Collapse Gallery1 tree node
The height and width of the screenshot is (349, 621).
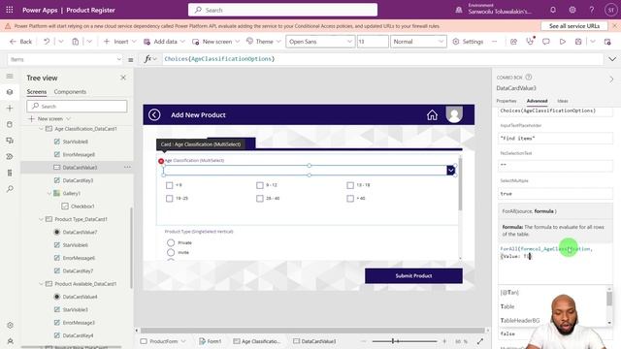click(49, 194)
